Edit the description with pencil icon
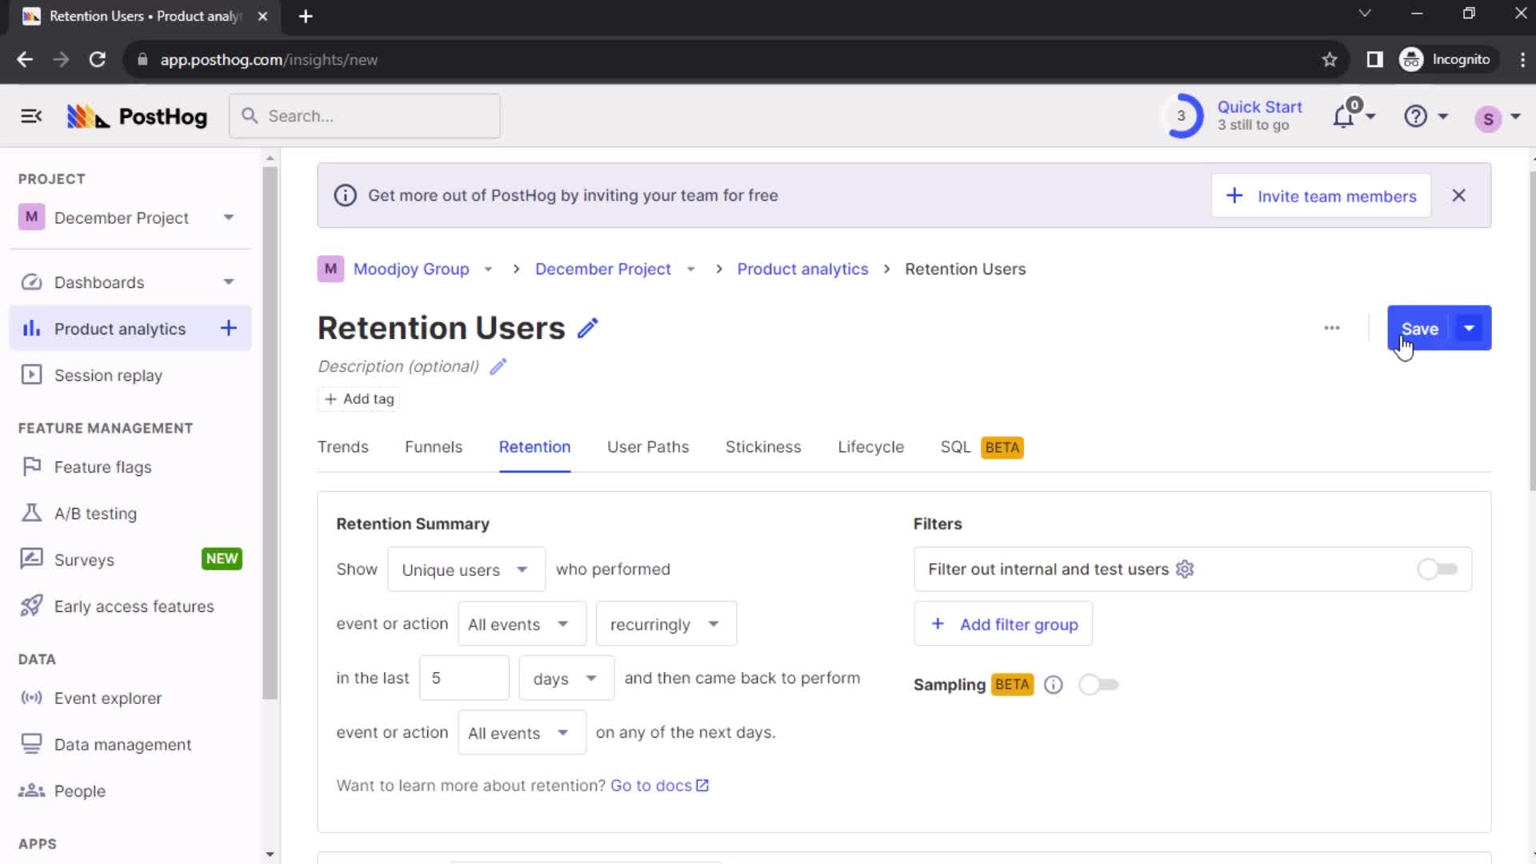Screen dimensions: 1536x864 pos(498,366)
